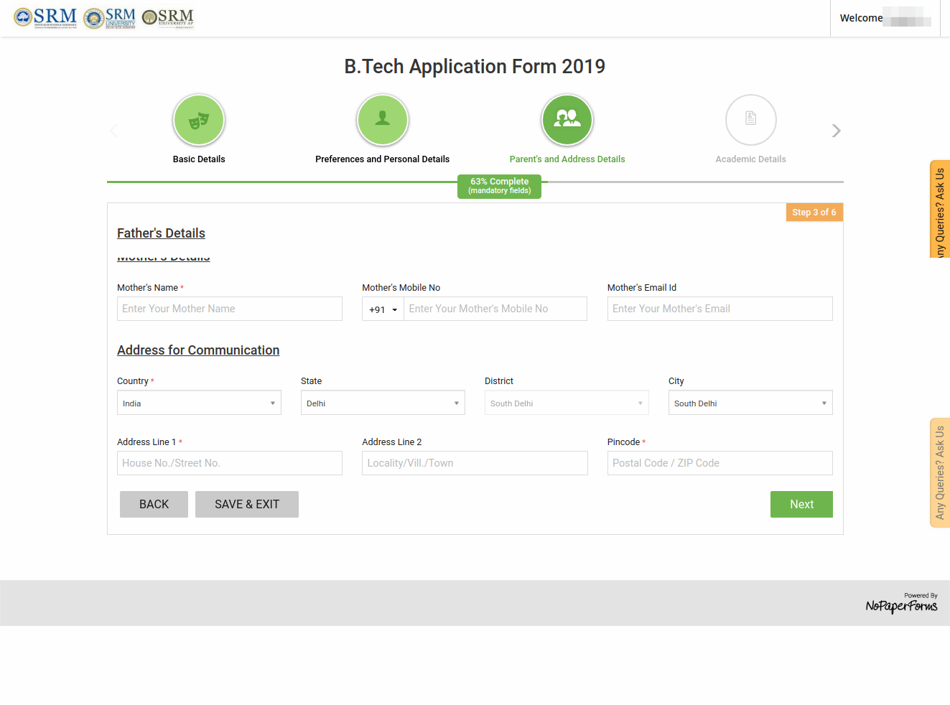
Task: Click the Parent's and Address Details step icon
Action: pos(567,119)
